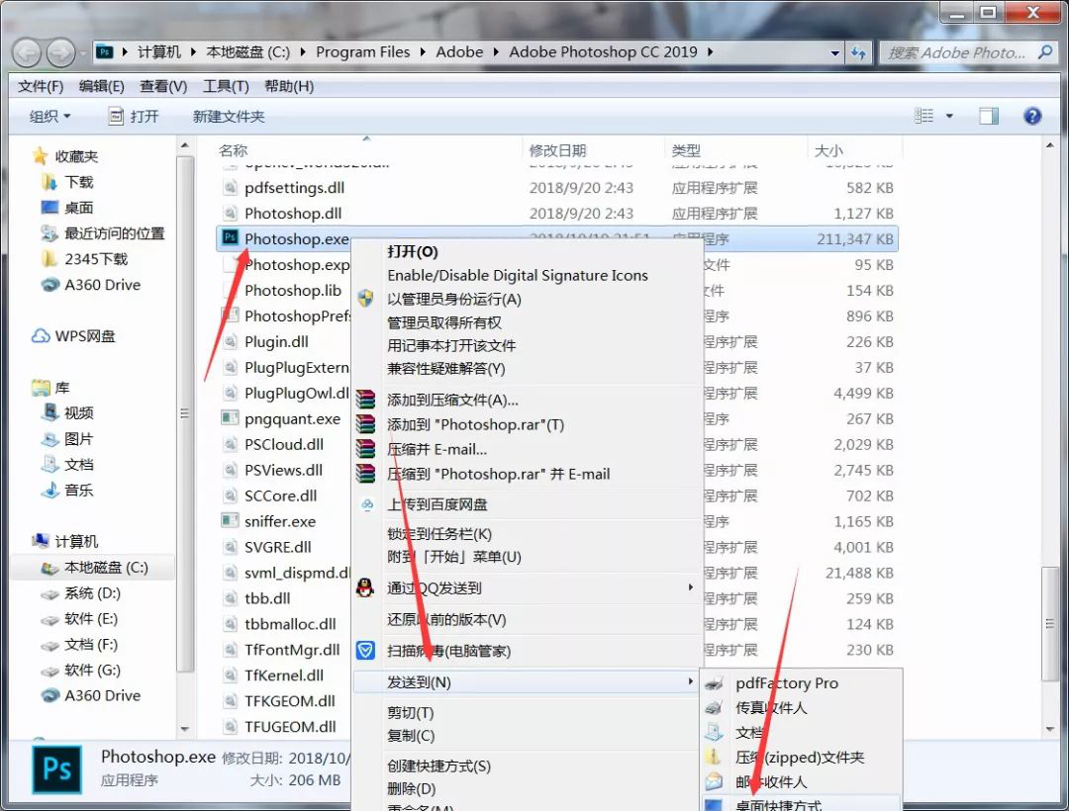Select 系统 (D:) drive in navigation tree
The width and height of the screenshot is (1069, 811).
pyautogui.click(x=93, y=593)
